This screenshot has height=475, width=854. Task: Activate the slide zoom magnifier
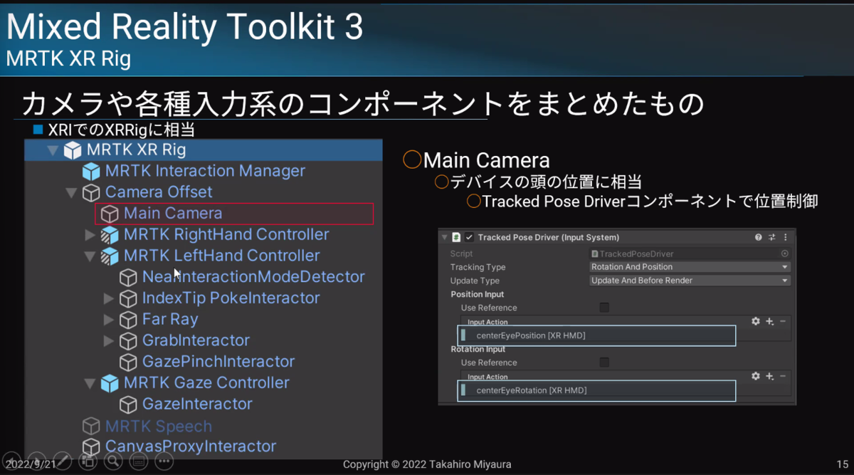click(113, 461)
